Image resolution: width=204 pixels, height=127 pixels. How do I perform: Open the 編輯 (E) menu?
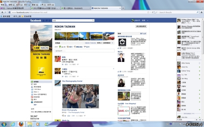tap(11, 5)
